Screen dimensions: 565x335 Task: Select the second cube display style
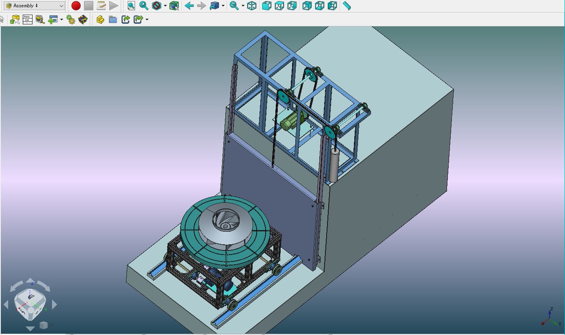click(279, 6)
